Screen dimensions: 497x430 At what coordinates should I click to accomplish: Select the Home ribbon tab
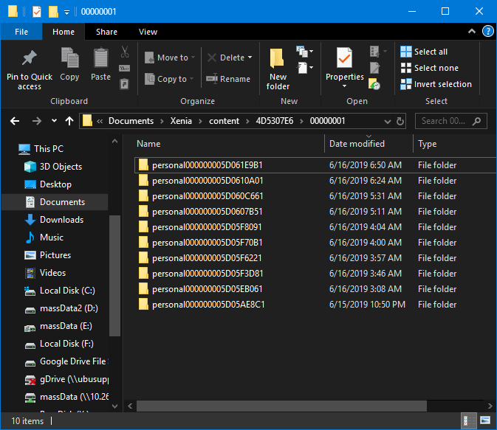[64, 32]
